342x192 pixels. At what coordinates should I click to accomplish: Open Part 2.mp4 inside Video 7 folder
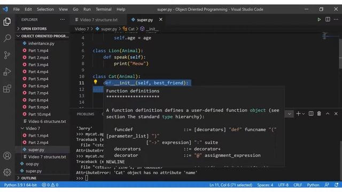[x=38, y=142]
